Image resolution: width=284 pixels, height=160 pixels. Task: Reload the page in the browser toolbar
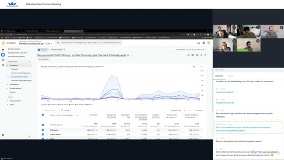click(7, 35)
